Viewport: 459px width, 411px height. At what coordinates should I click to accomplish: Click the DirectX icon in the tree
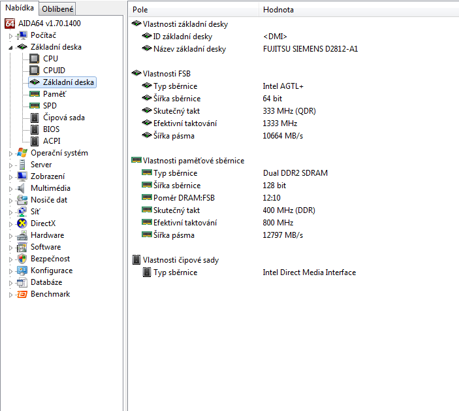[22, 223]
